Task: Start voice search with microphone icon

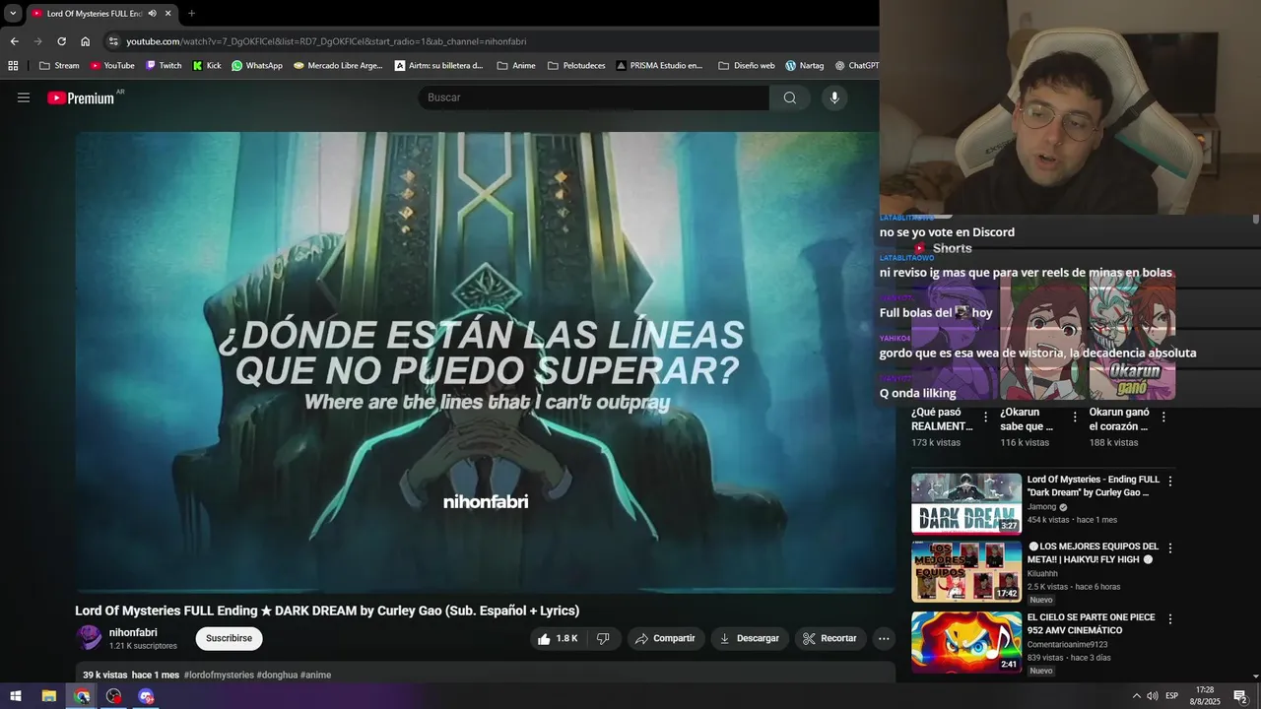Action: 834,97
